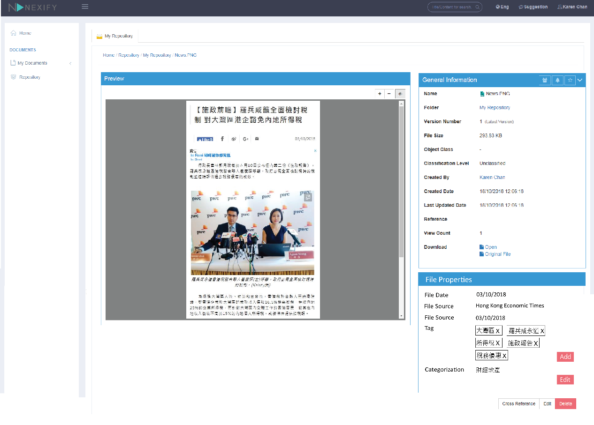Collapse the General Information panel chevron

click(x=580, y=80)
